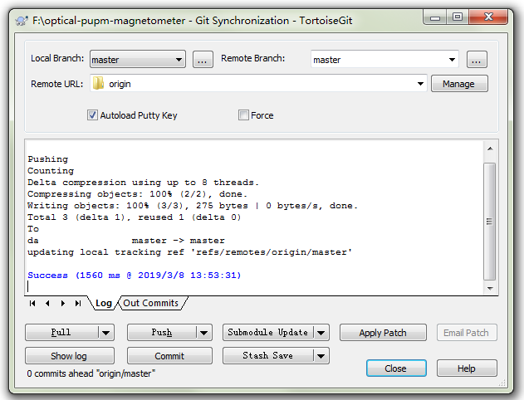Open the Stash Save dropdown arrow
524x400 pixels.
321,356
